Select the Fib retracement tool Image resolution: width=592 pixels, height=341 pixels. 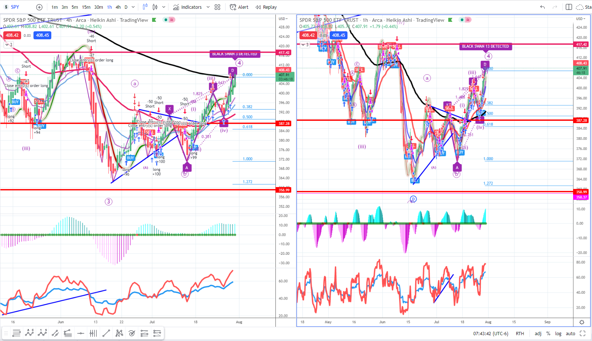pos(144,333)
